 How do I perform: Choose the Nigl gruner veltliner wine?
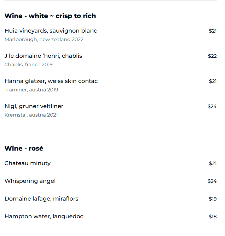tap(34, 106)
